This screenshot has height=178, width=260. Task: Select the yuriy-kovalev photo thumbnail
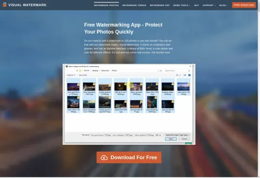coord(168,104)
